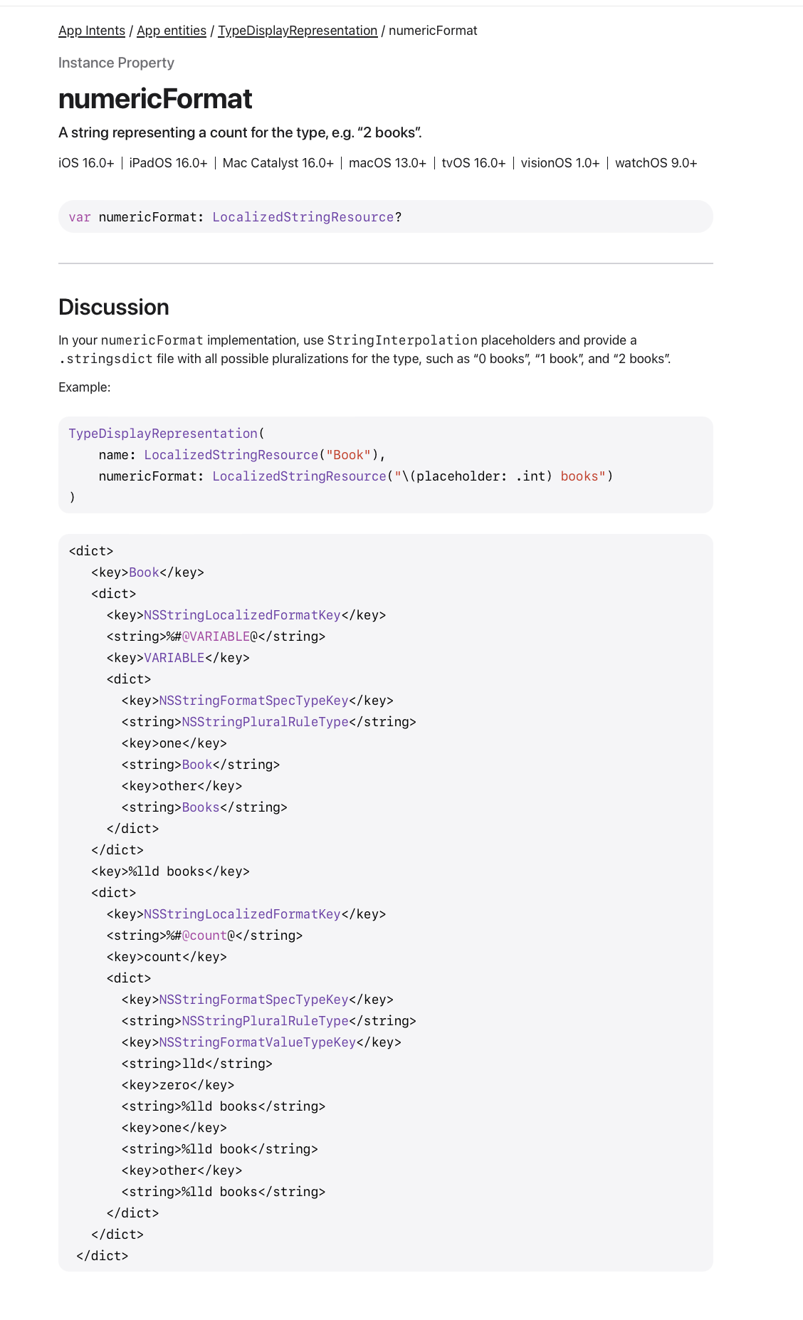
Task: Click the NSStringFormatValueTypeKey key in XML
Action: (x=257, y=1042)
